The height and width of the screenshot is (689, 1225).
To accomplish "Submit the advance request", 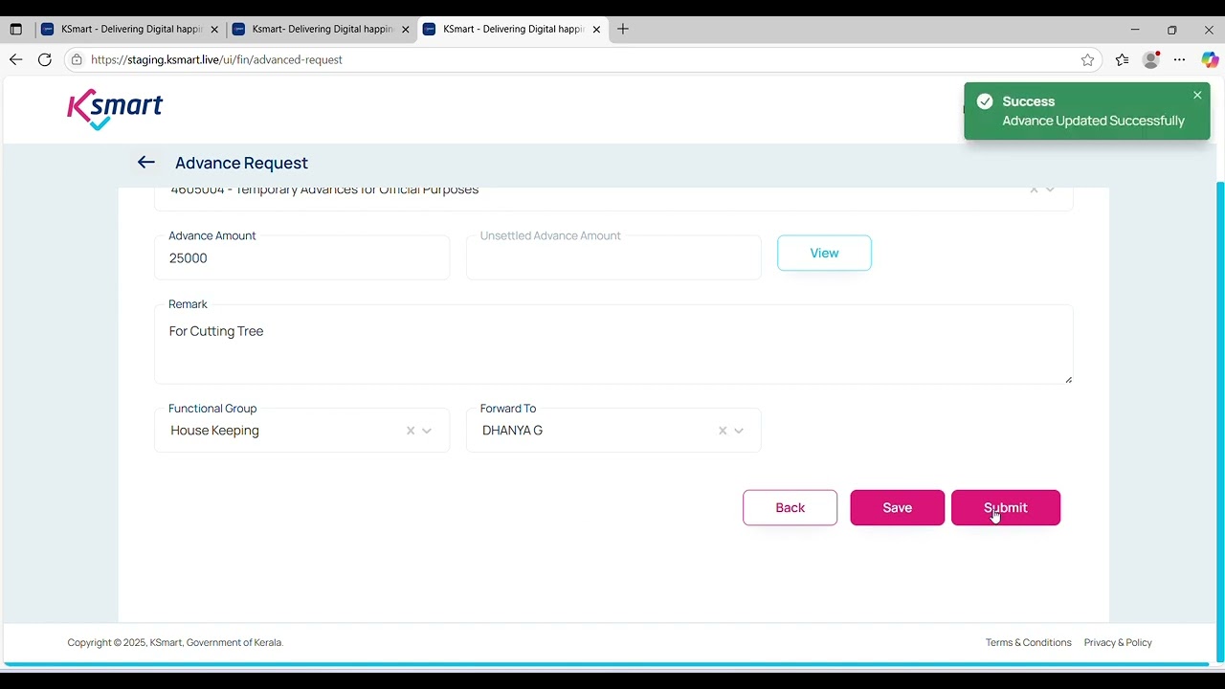I will (1006, 507).
